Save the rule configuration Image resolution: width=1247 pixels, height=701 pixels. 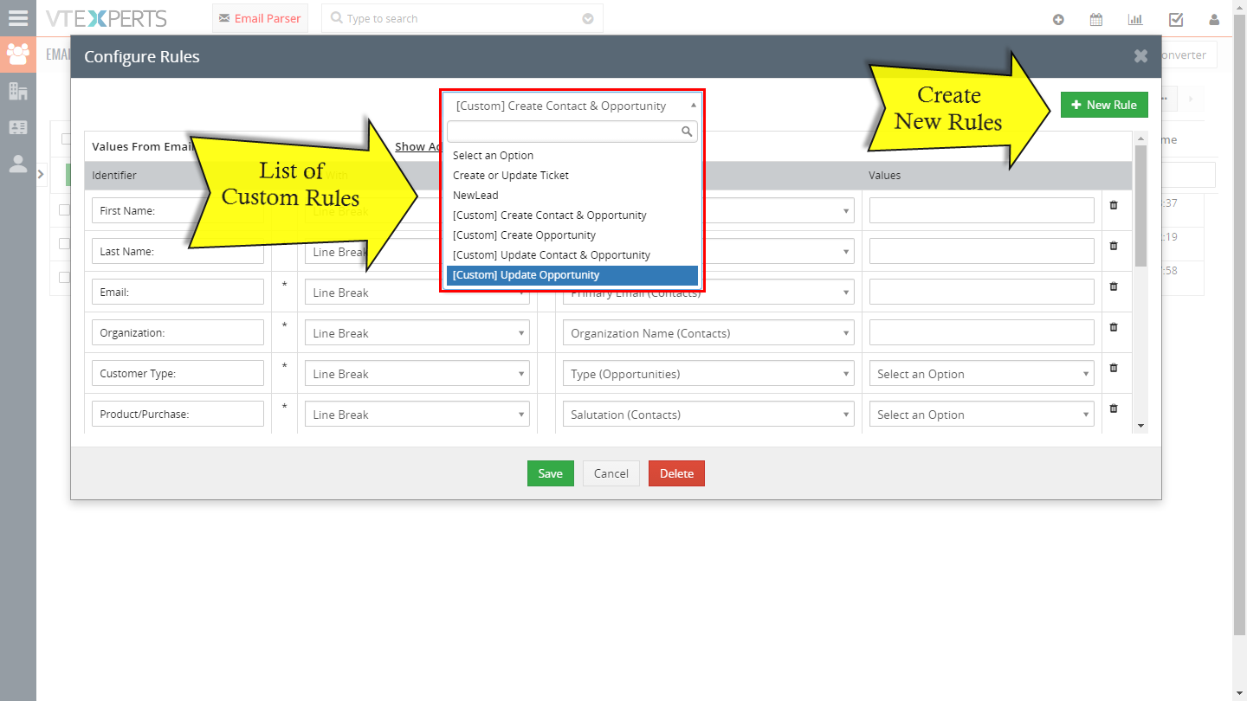coord(550,473)
